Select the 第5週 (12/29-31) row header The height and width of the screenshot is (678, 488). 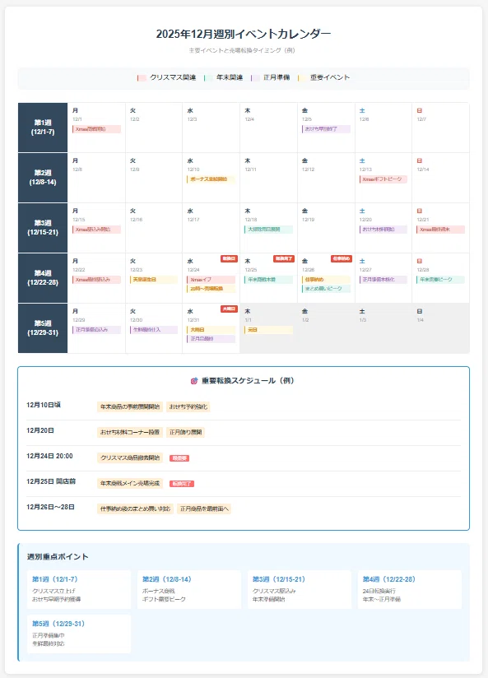[x=43, y=328]
